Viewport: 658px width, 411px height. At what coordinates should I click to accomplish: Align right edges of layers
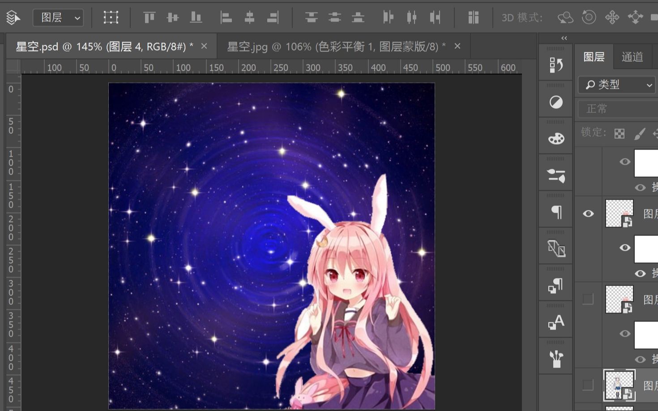273,17
